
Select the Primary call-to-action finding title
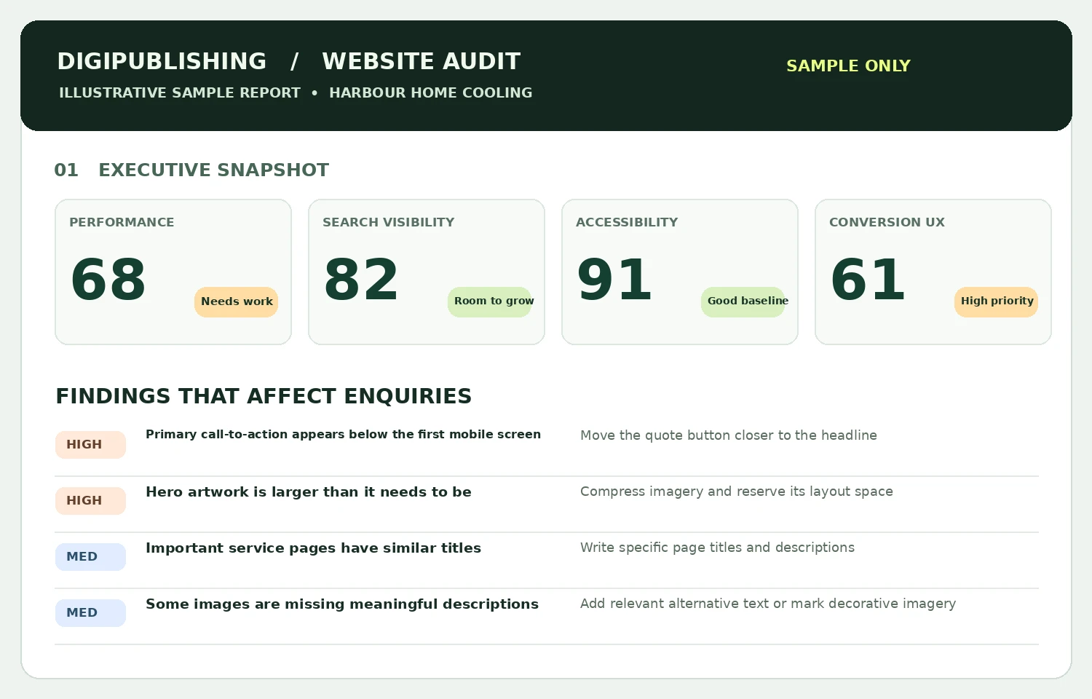point(344,435)
